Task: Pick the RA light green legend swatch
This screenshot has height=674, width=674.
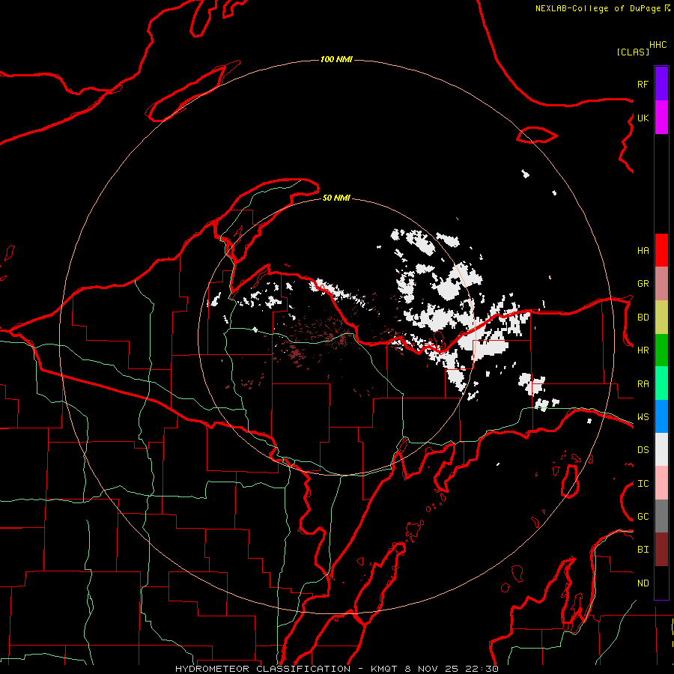Action: (661, 383)
